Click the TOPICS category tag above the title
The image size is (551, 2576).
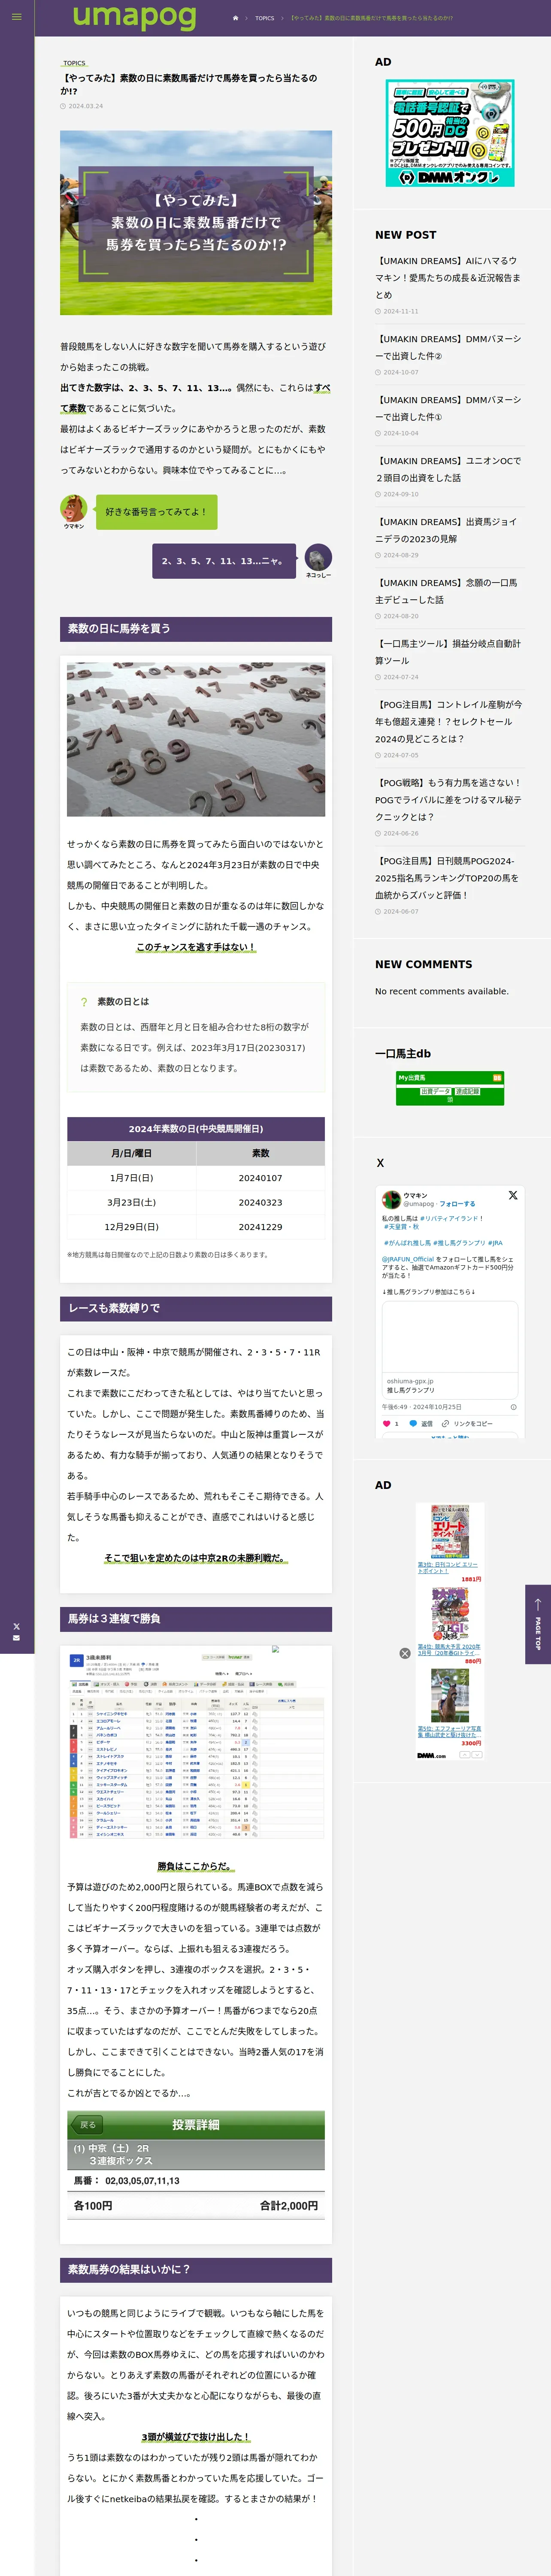coord(74,63)
